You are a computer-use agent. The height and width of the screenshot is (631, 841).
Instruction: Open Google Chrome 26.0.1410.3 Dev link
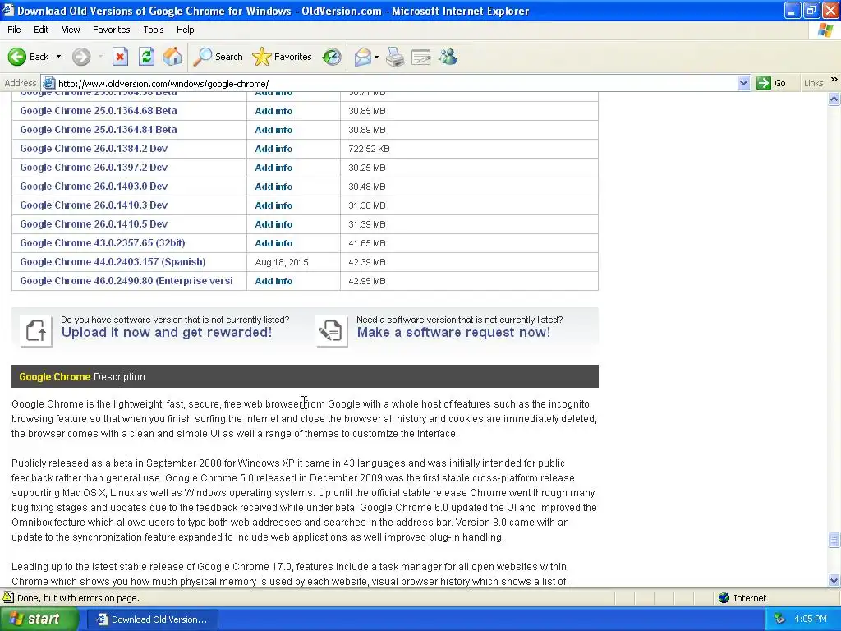pyautogui.click(x=94, y=205)
